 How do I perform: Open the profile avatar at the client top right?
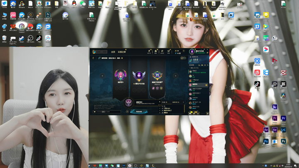pos(192,51)
